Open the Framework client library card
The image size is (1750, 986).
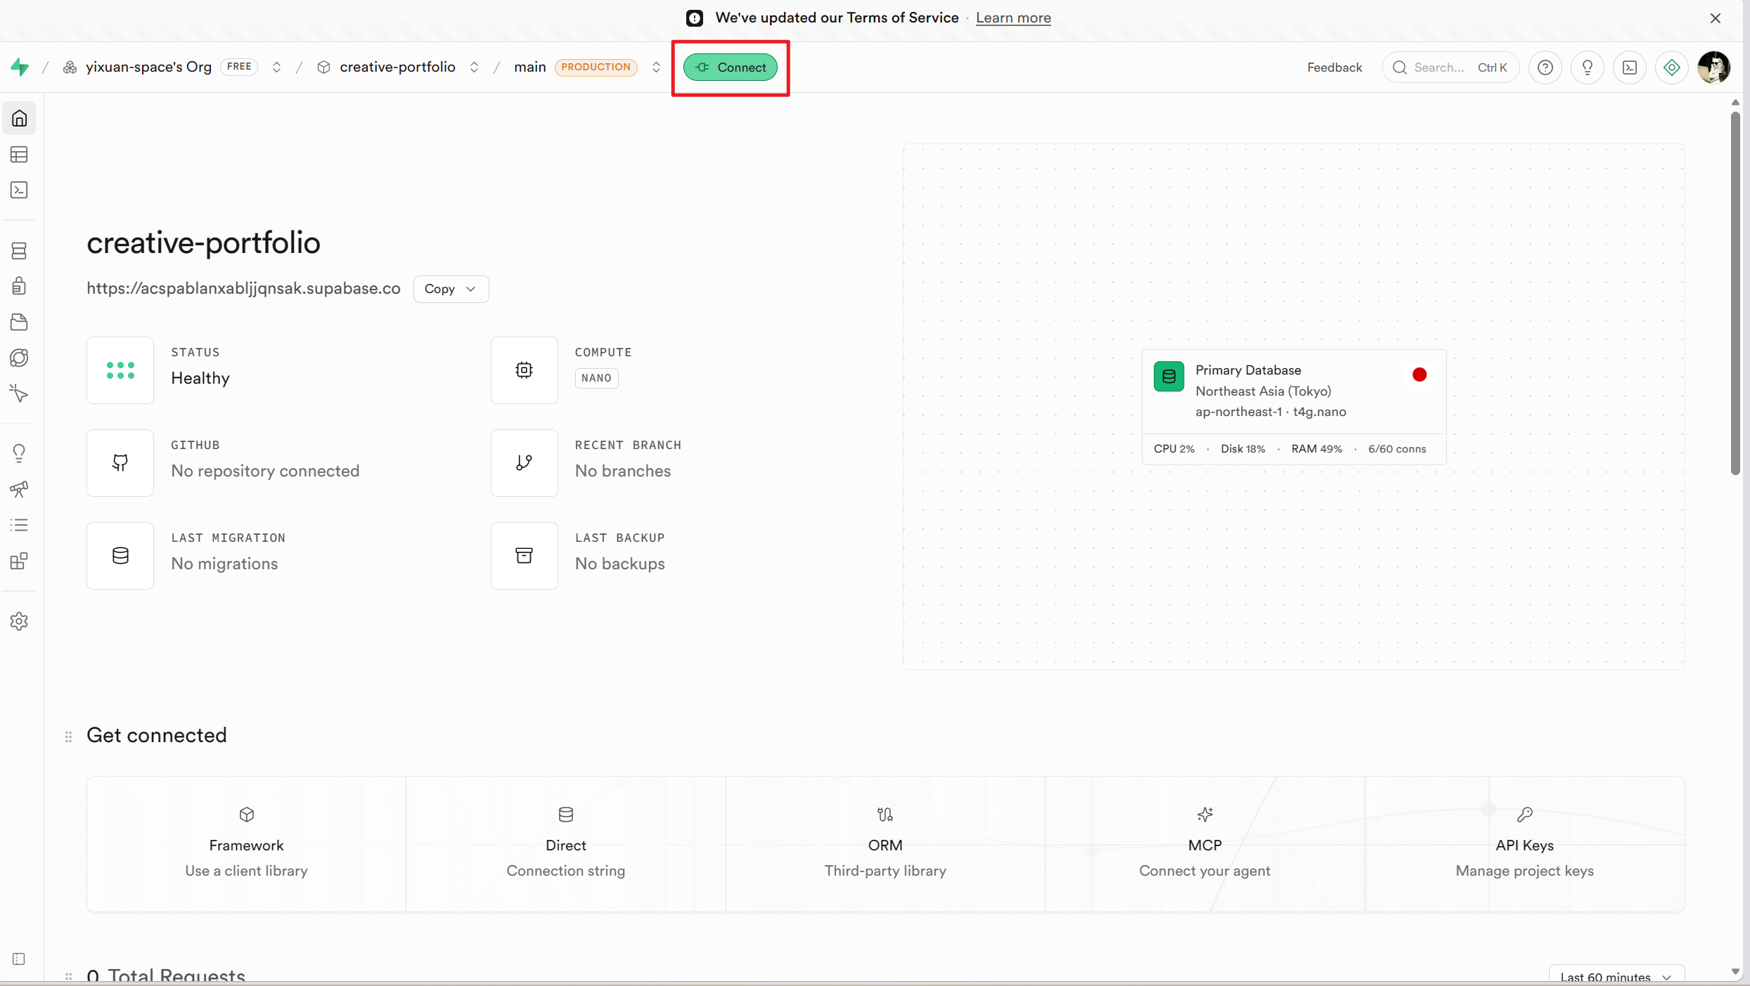pyautogui.click(x=246, y=843)
